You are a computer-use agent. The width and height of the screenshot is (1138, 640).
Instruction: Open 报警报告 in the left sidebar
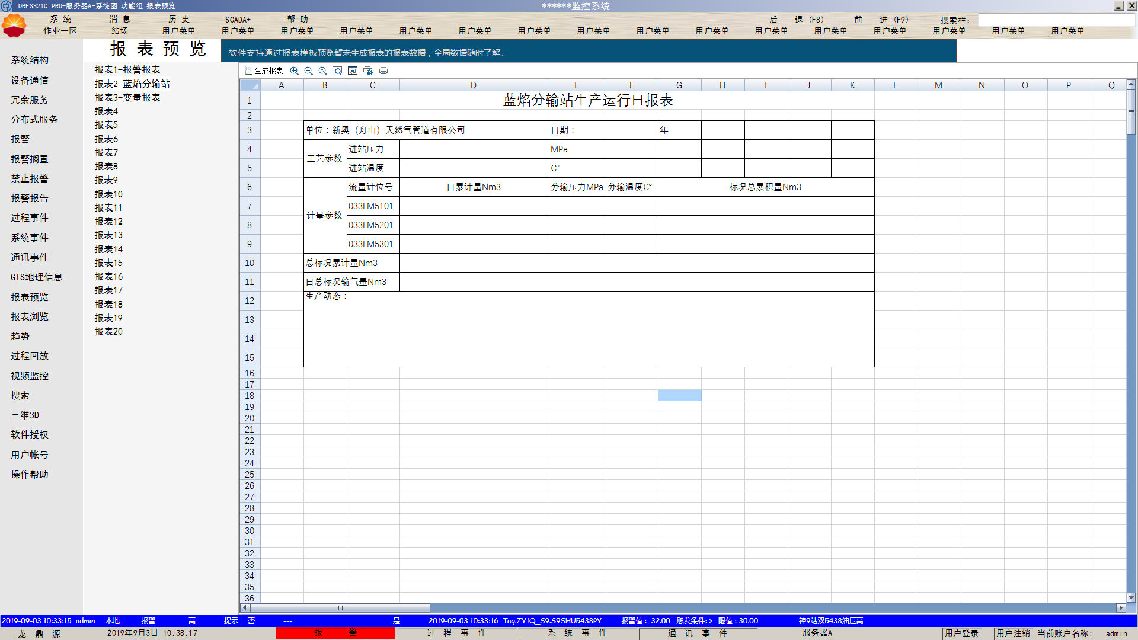pyautogui.click(x=29, y=198)
